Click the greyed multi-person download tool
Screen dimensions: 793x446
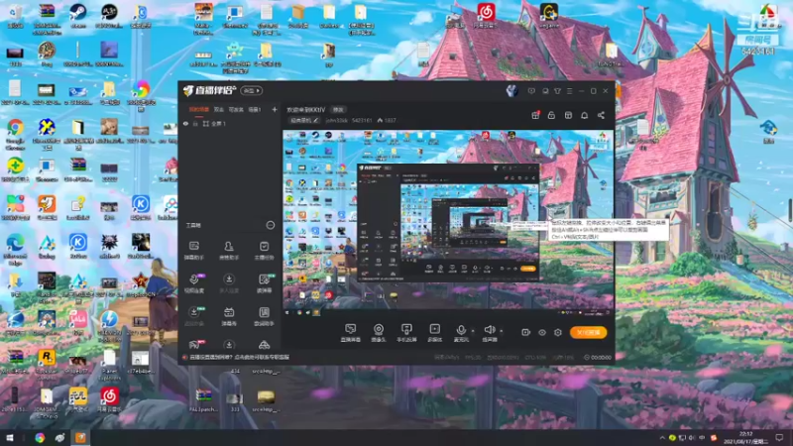coord(229,283)
